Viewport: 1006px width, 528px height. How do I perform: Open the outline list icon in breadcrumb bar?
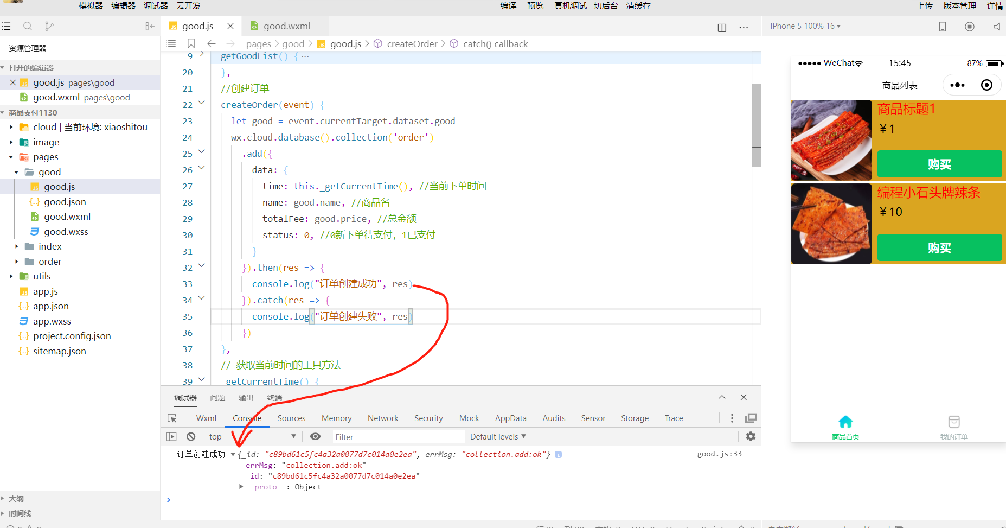(x=171, y=43)
